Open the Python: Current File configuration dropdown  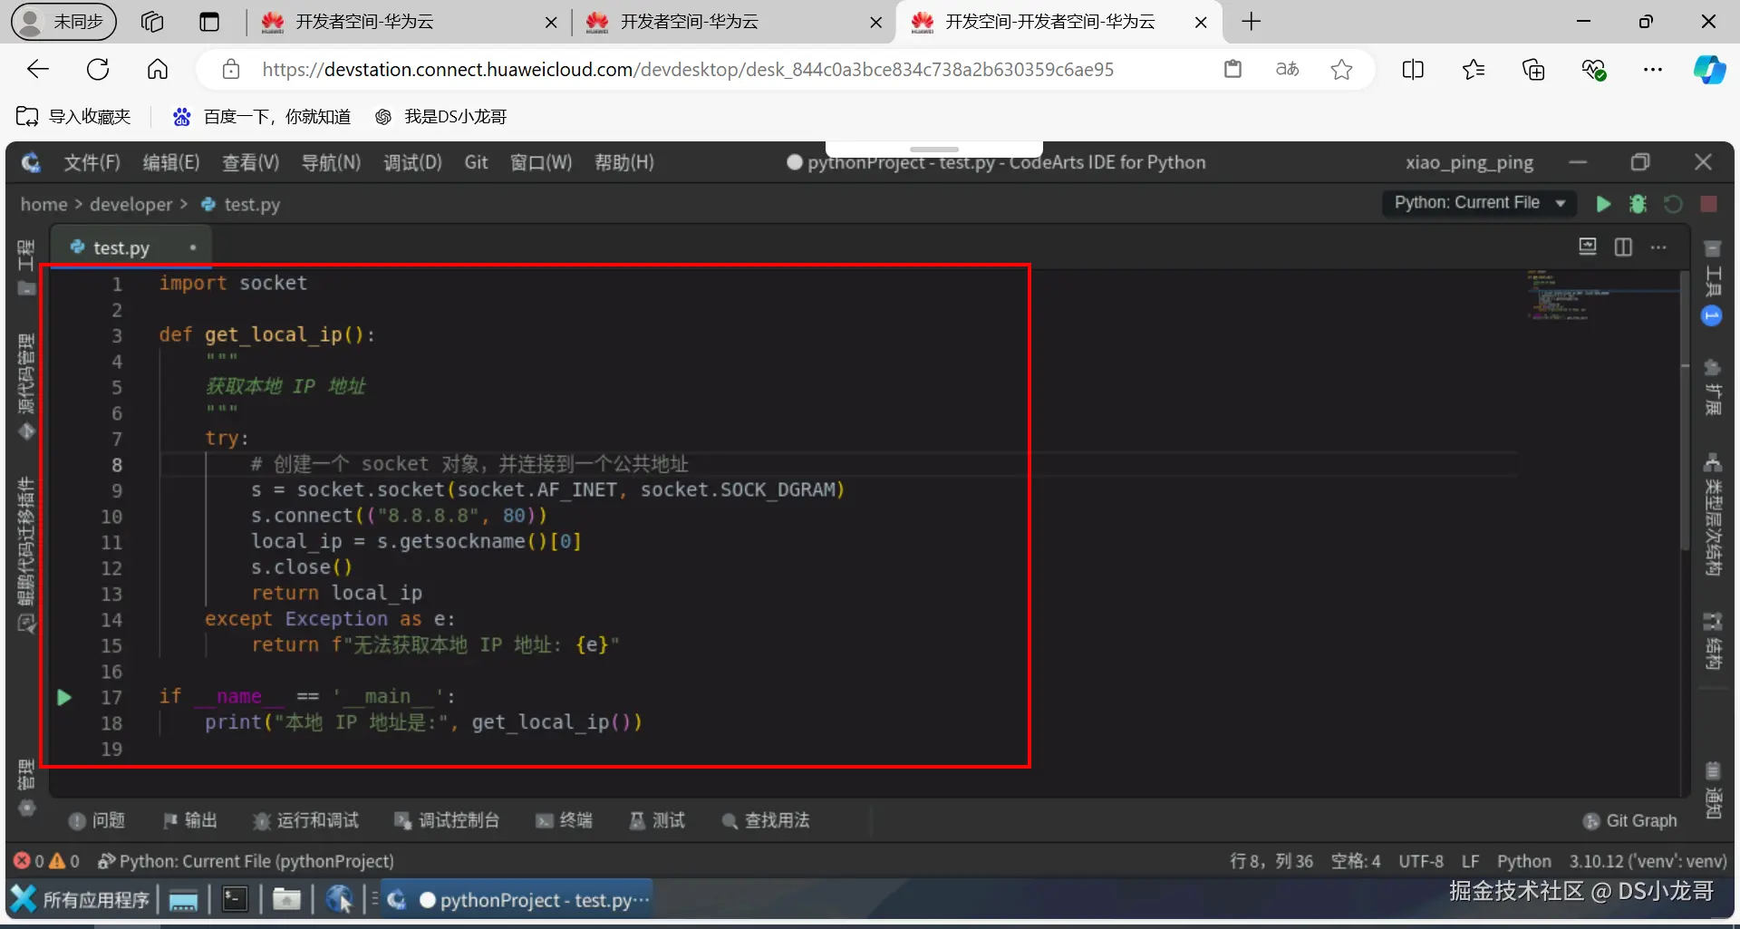[x=1479, y=203]
